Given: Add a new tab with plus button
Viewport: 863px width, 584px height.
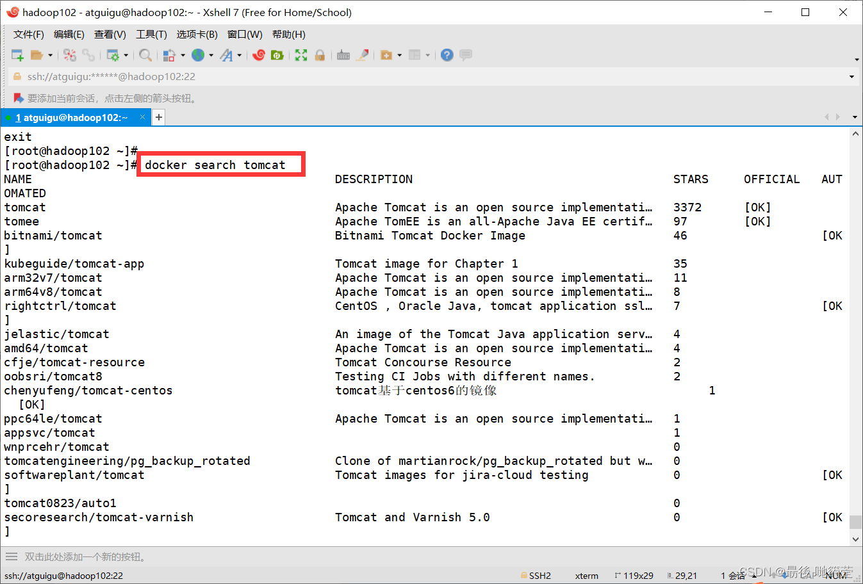Looking at the screenshot, I should (x=159, y=117).
